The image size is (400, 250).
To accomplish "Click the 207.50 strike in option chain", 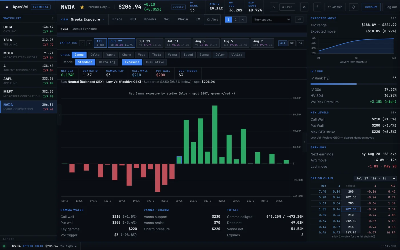I will tap(351, 209).
